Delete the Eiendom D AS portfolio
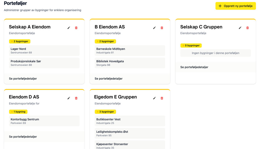This screenshot has width=262, height=149. (x=76, y=98)
